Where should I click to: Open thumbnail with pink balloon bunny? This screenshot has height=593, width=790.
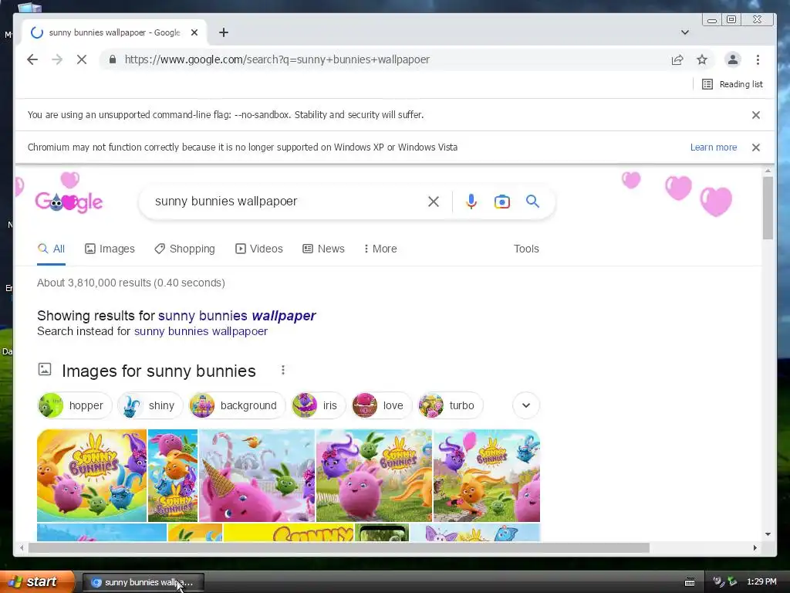pos(487,476)
